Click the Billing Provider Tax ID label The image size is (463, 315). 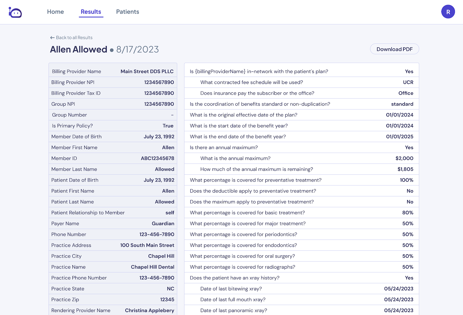click(x=76, y=93)
